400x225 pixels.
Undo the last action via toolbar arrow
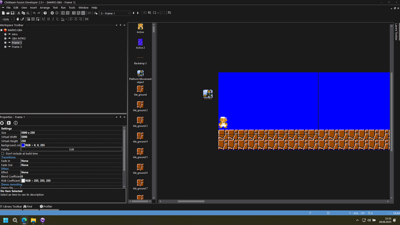point(34,13)
